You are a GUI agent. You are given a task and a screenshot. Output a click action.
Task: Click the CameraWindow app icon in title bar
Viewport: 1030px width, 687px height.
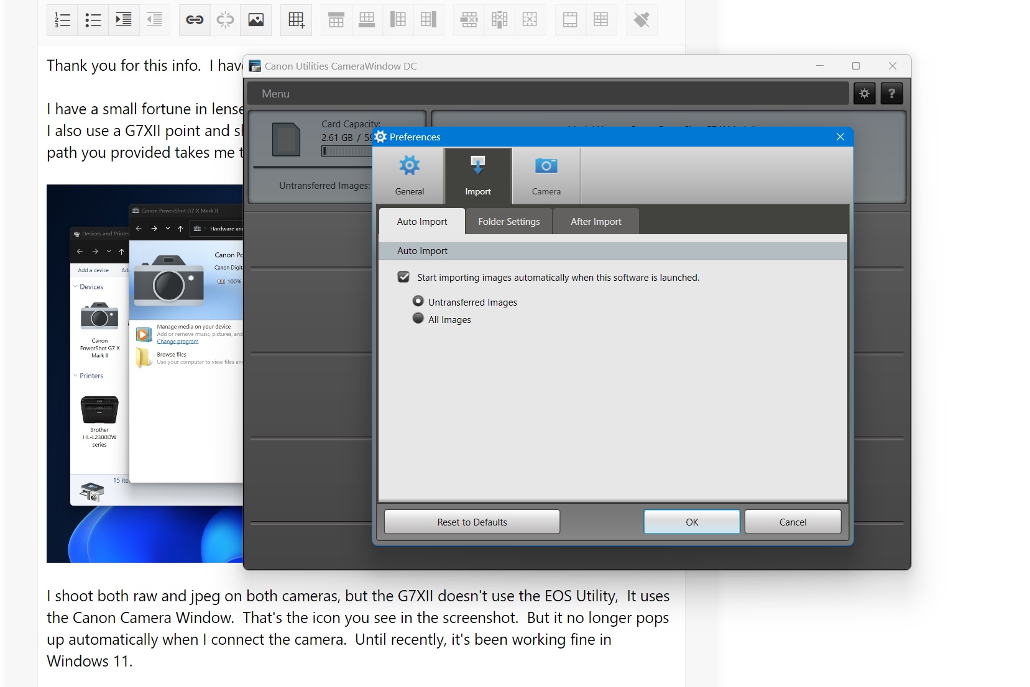tap(254, 66)
